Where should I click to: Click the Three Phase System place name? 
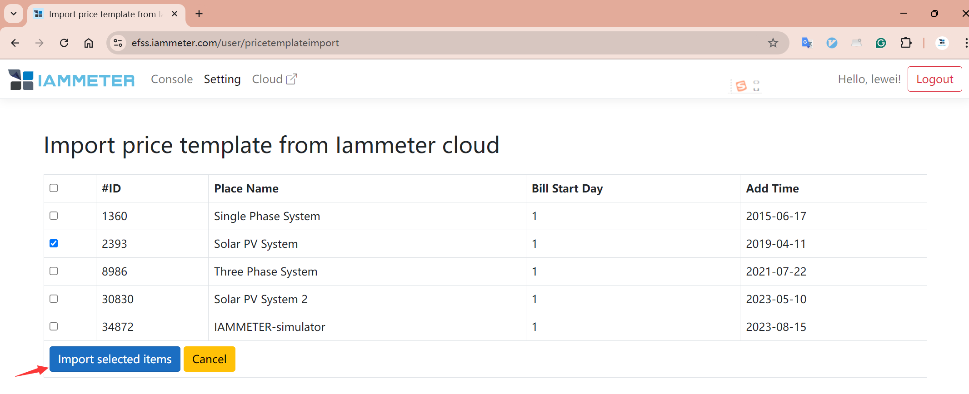click(x=266, y=271)
